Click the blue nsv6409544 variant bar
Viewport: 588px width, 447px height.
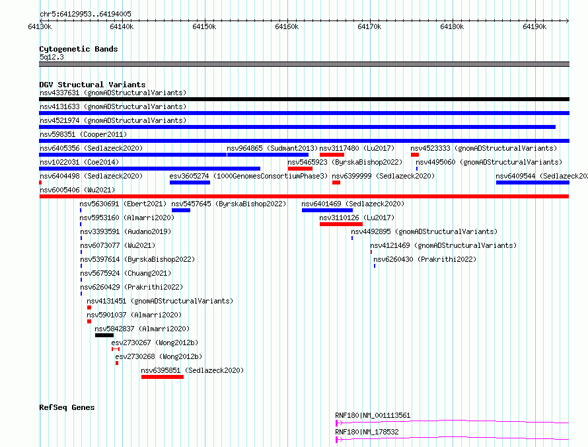pyautogui.click(x=533, y=183)
